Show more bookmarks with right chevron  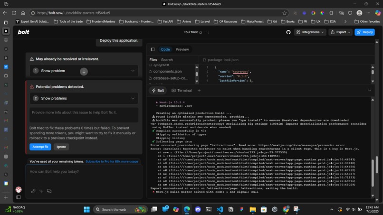pos(345,21)
